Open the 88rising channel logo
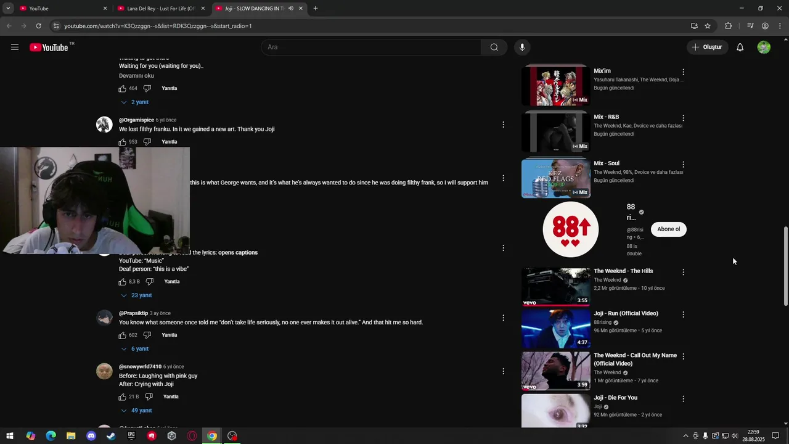Screen dimensions: 789x444 pos(571,229)
